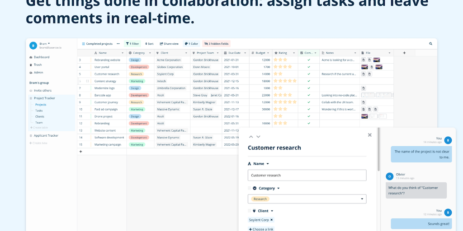The height and width of the screenshot is (231, 463).
Task: Add a new field with plus icon
Action: coord(404,53)
